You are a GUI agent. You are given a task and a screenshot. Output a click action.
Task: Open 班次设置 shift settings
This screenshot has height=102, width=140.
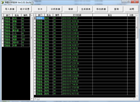click(x=25, y=9)
